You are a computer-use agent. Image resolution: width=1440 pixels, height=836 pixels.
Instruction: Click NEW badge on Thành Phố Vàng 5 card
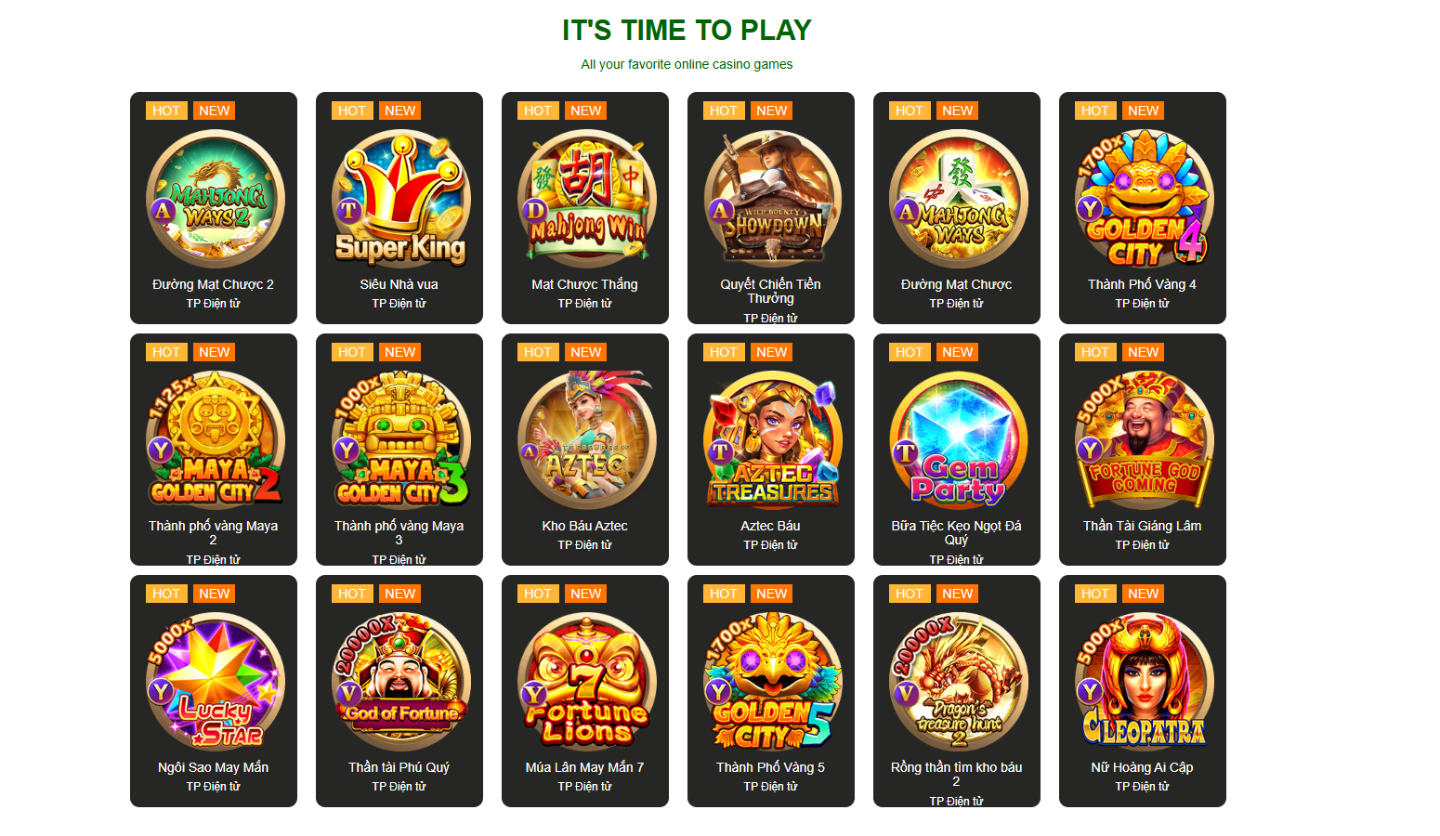tap(772, 594)
